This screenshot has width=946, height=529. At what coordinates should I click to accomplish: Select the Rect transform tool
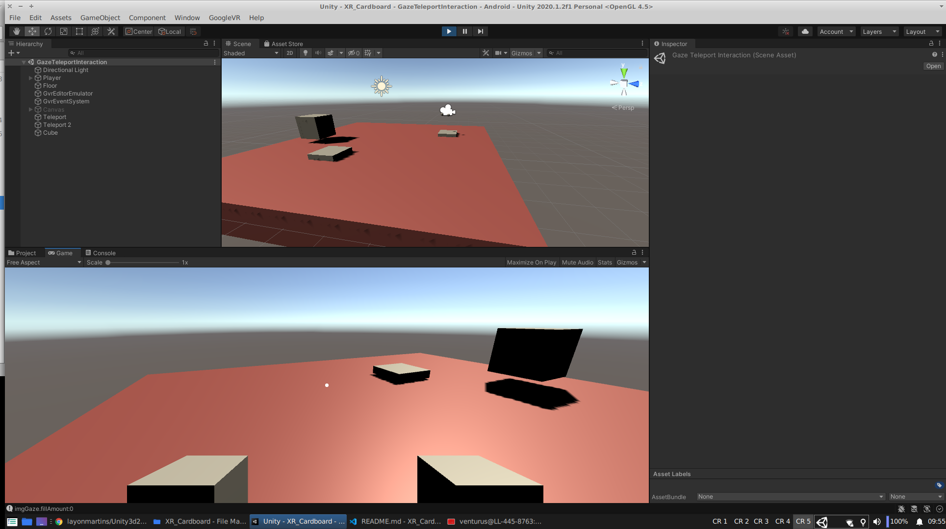[79, 31]
